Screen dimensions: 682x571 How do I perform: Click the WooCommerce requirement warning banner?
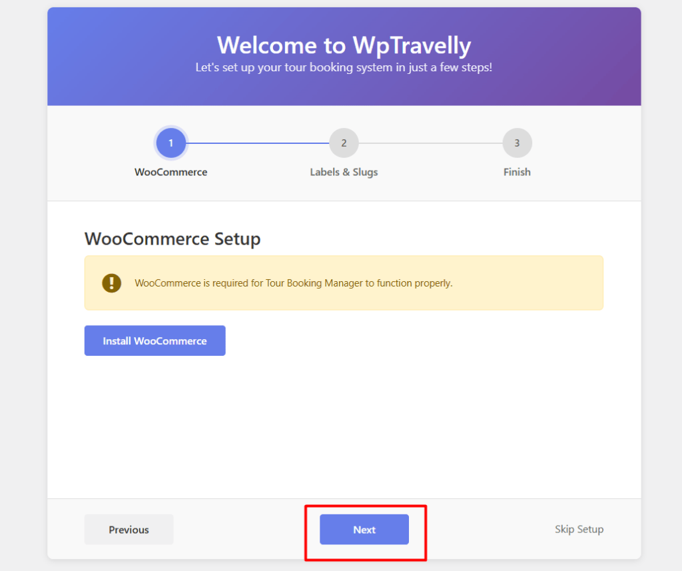[x=344, y=283]
